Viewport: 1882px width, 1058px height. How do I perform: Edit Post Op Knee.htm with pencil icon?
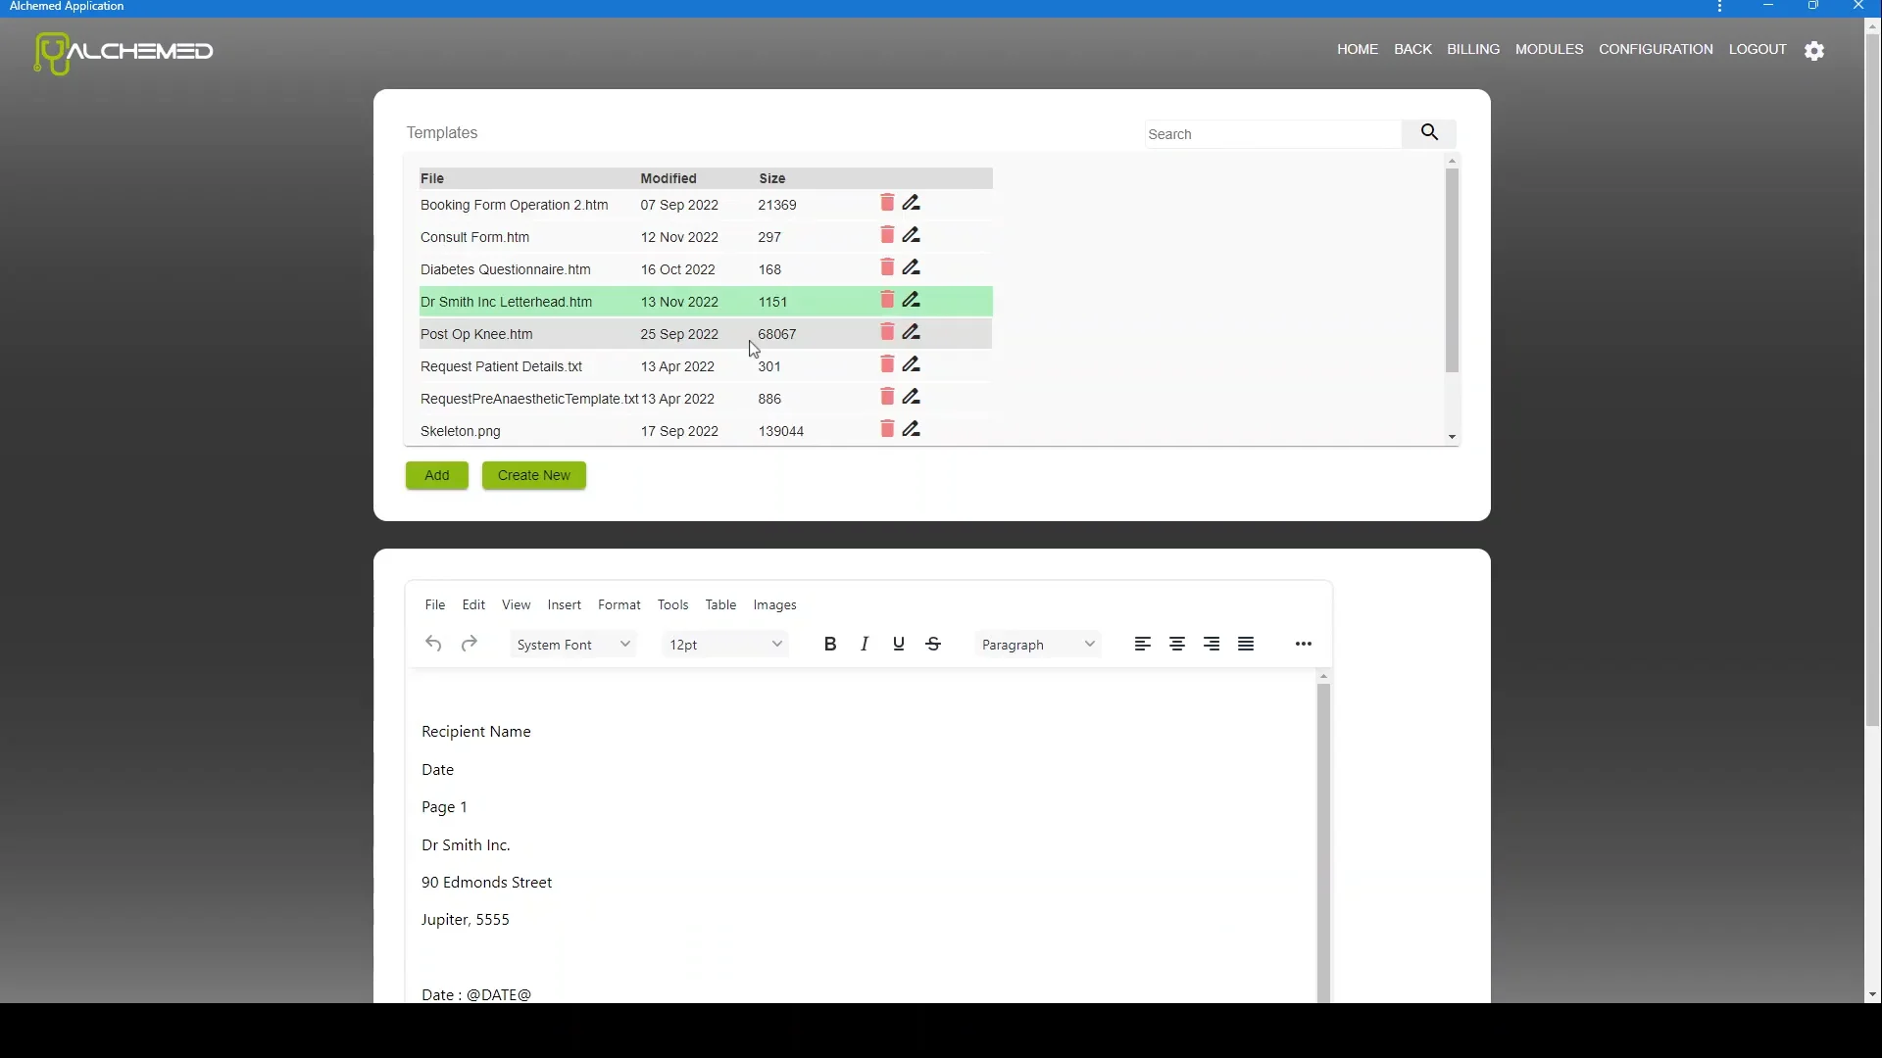click(x=912, y=332)
